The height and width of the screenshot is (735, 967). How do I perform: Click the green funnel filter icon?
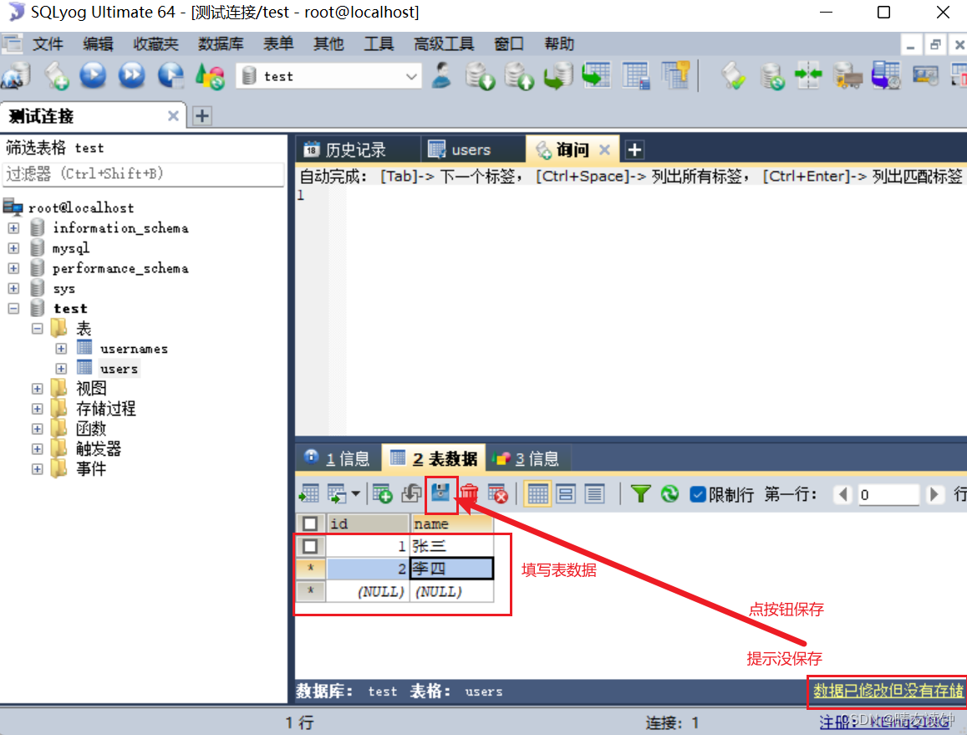(x=640, y=494)
